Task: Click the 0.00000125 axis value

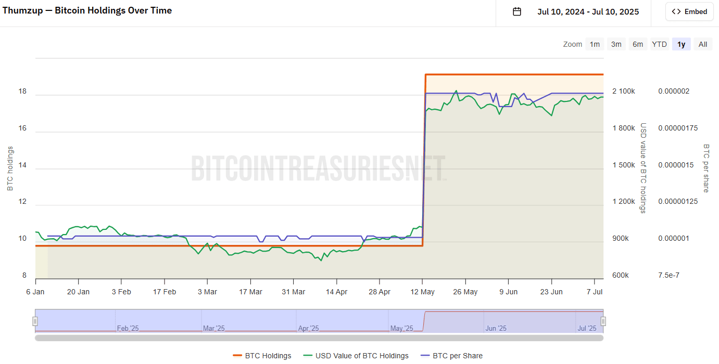Action: 678,201
